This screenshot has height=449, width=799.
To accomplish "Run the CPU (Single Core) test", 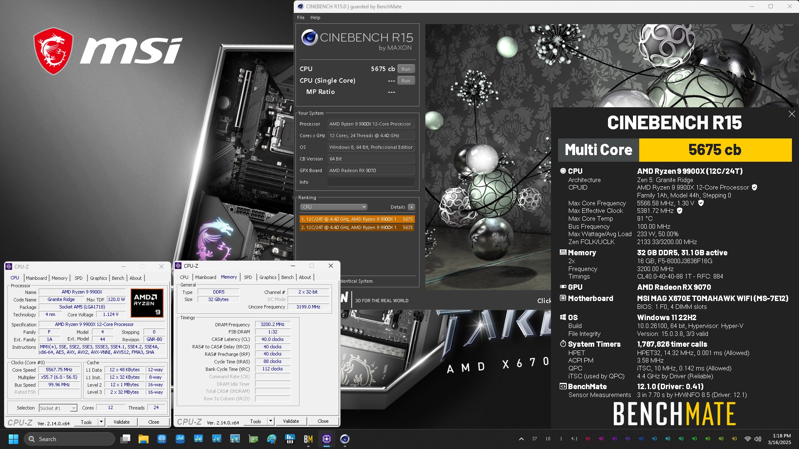I will 406,81.
